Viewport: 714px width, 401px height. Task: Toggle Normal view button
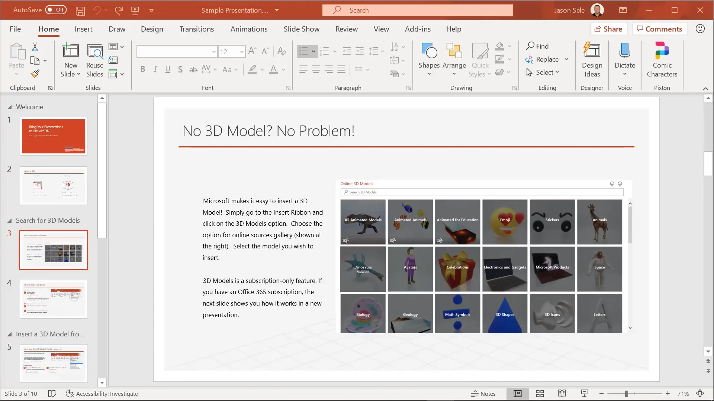pos(518,394)
